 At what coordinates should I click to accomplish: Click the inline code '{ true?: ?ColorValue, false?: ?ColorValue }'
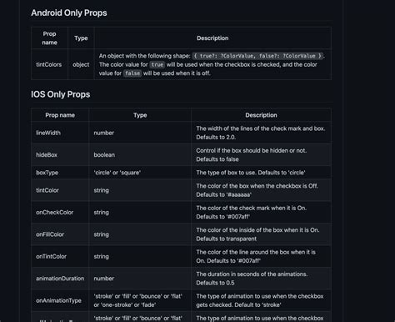pos(257,56)
